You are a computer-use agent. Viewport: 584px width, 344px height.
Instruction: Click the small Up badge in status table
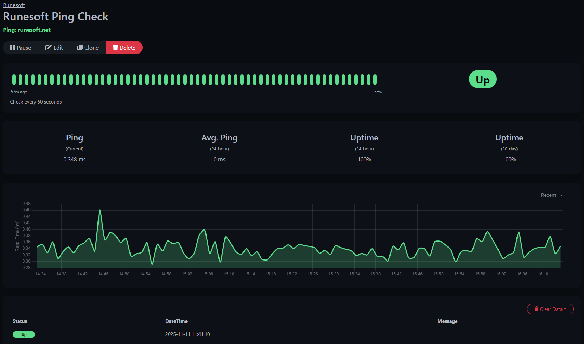point(24,334)
